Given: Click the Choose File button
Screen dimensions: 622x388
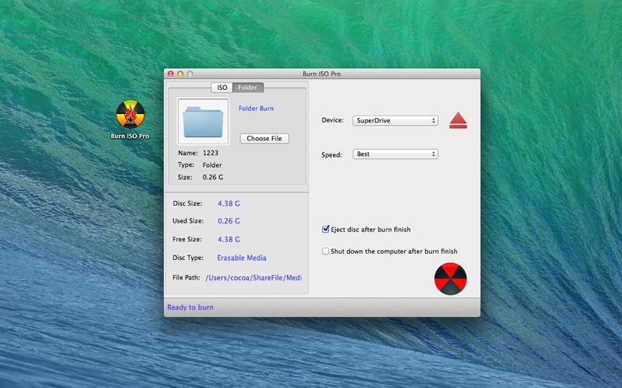Looking at the screenshot, I should click(264, 138).
